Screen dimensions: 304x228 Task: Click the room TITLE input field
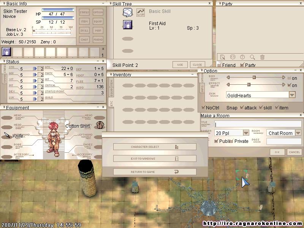click(x=258, y=124)
